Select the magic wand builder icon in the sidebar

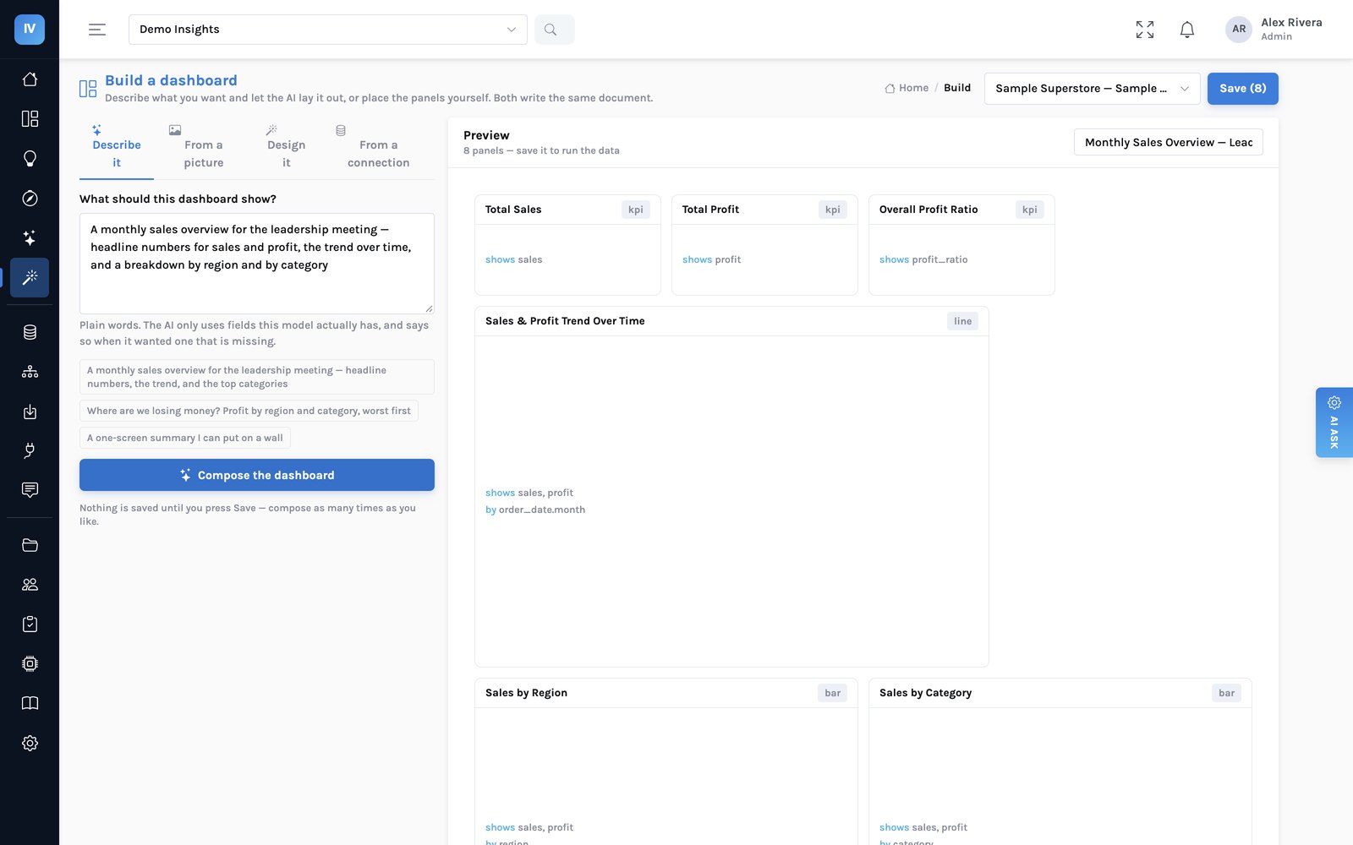click(x=30, y=277)
